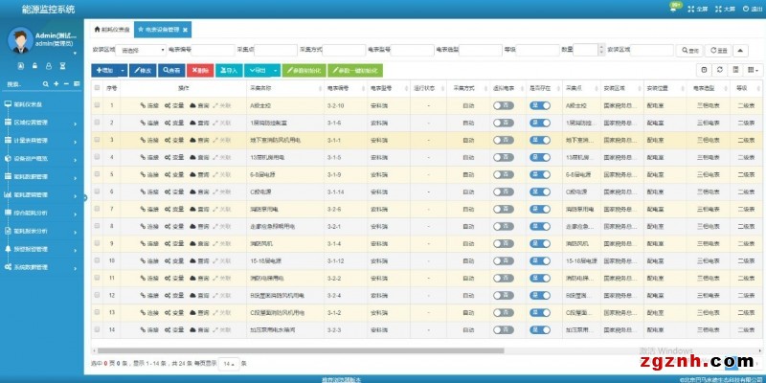
Task: Click the 变量 gears icon in row 3
Action: [x=169, y=140]
